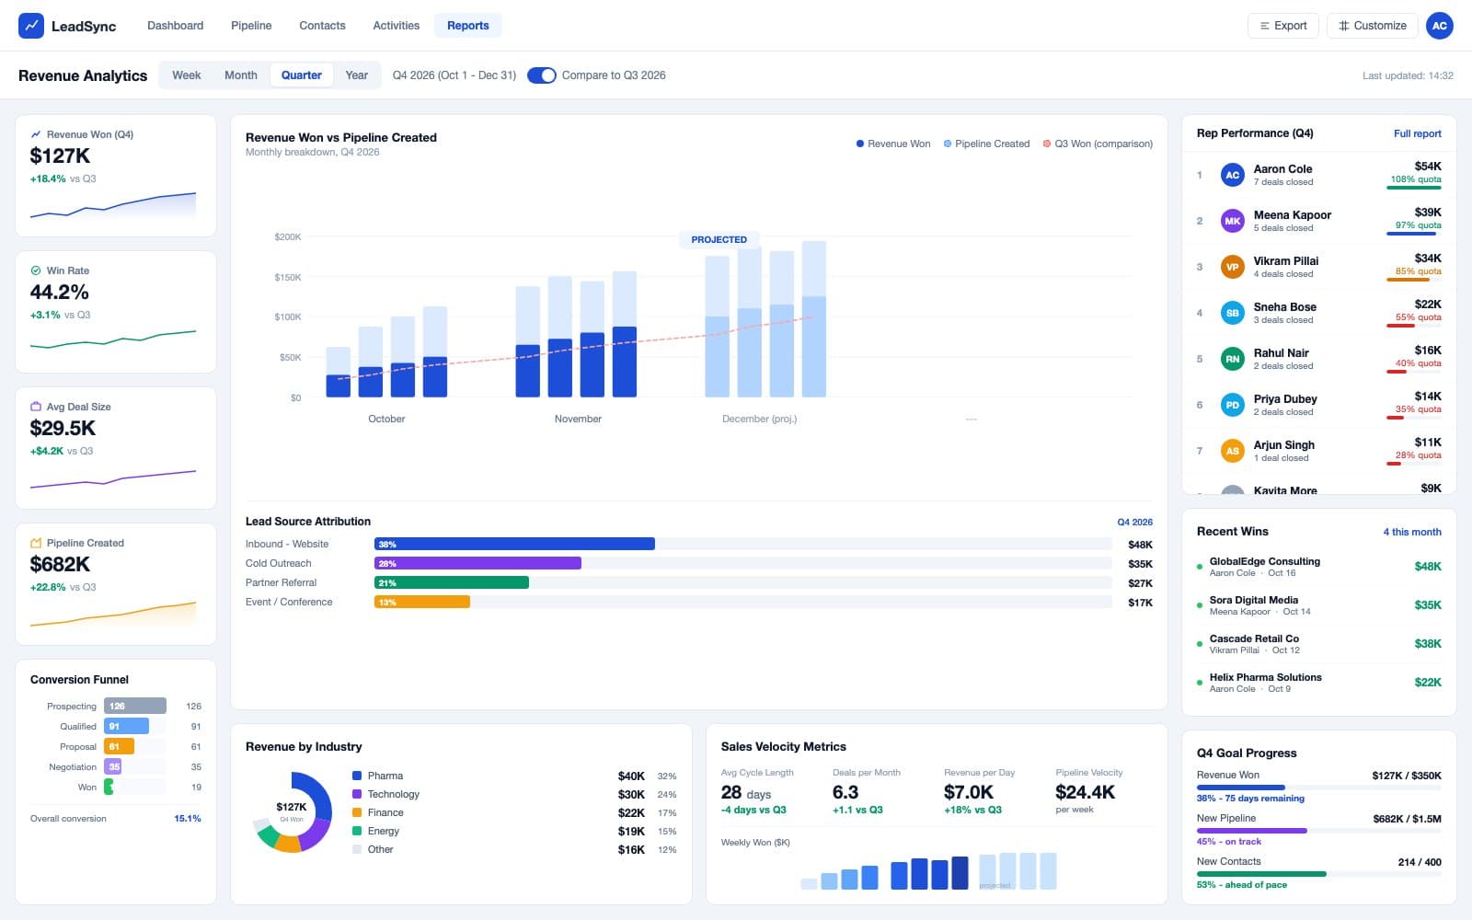
Task: Open the Dashboard nav item
Action: (x=176, y=26)
